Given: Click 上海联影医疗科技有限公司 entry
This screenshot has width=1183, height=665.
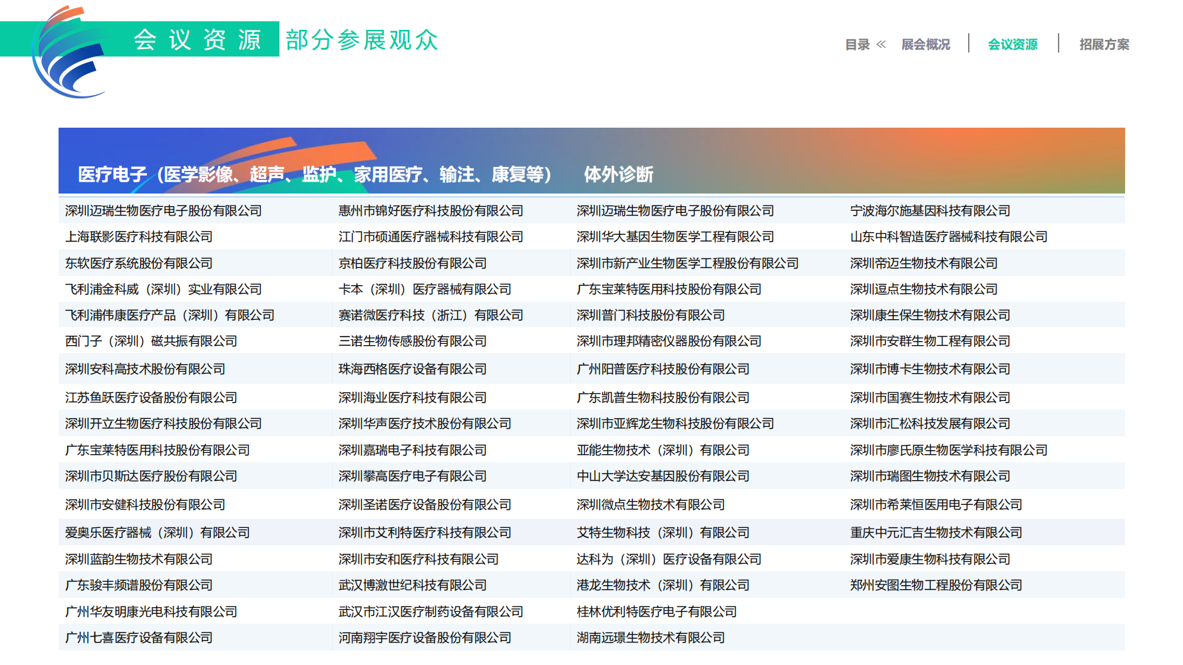Looking at the screenshot, I should click(139, 237).
